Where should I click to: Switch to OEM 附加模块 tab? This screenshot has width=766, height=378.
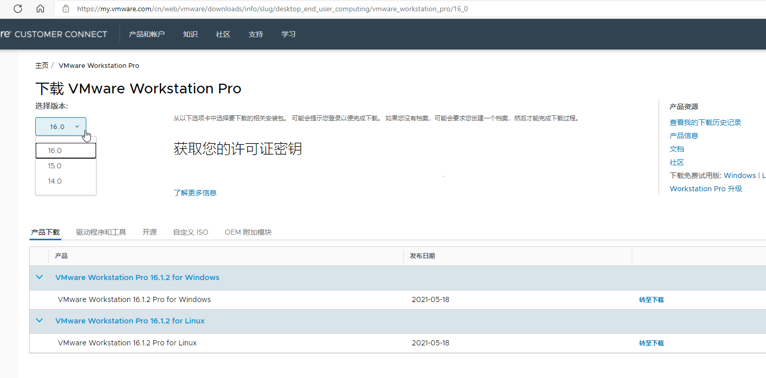point(248,232)
